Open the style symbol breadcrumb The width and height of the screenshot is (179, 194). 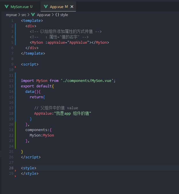click(x=64, y=15)
